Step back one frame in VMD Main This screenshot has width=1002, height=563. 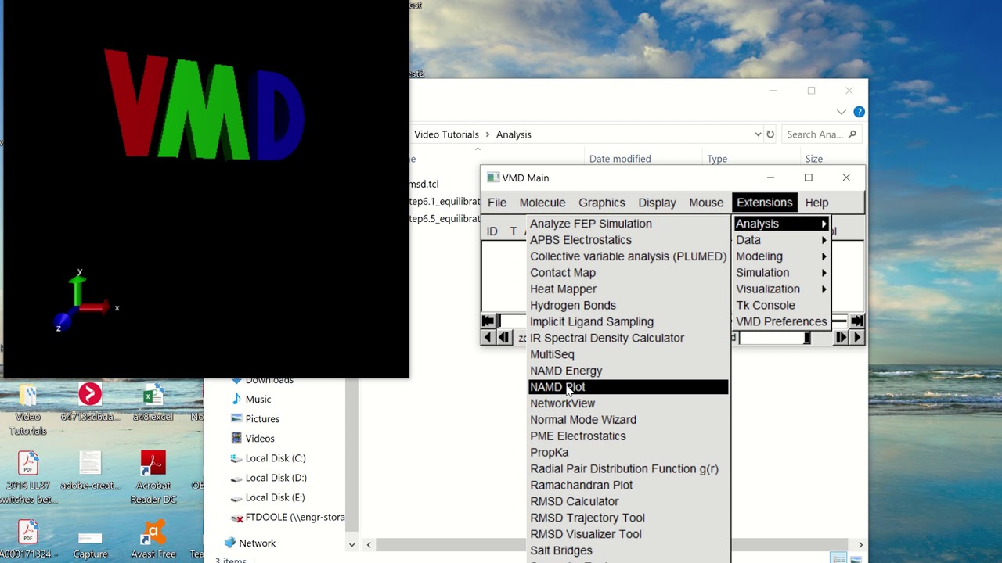pos(504,338)
